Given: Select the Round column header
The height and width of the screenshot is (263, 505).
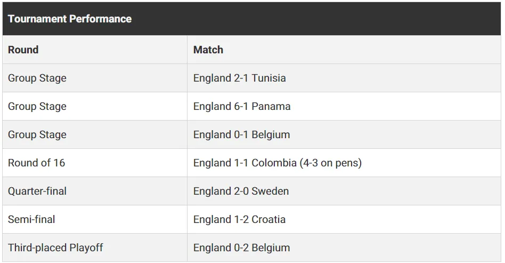Looking at the screenshot, I should (23, 50).
